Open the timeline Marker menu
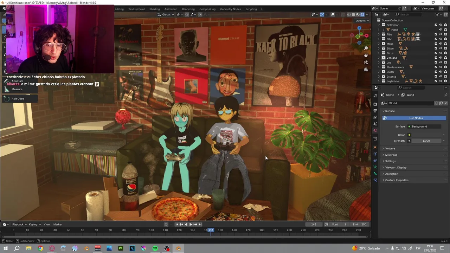 tap(58, 225)
